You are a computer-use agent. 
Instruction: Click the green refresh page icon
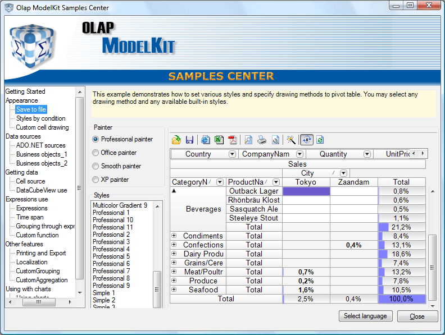320,140
